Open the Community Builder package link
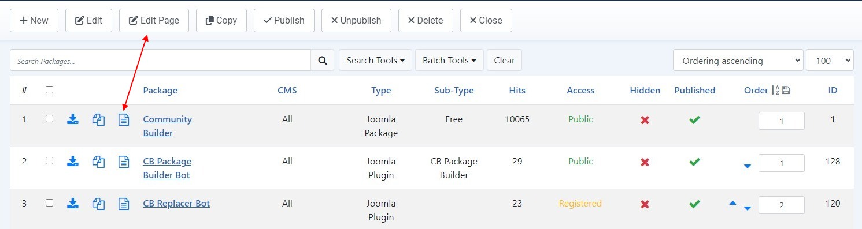Image resolution: width=862 pixels, height=229 pixels. pyautogui.click(x=168, y=126)
